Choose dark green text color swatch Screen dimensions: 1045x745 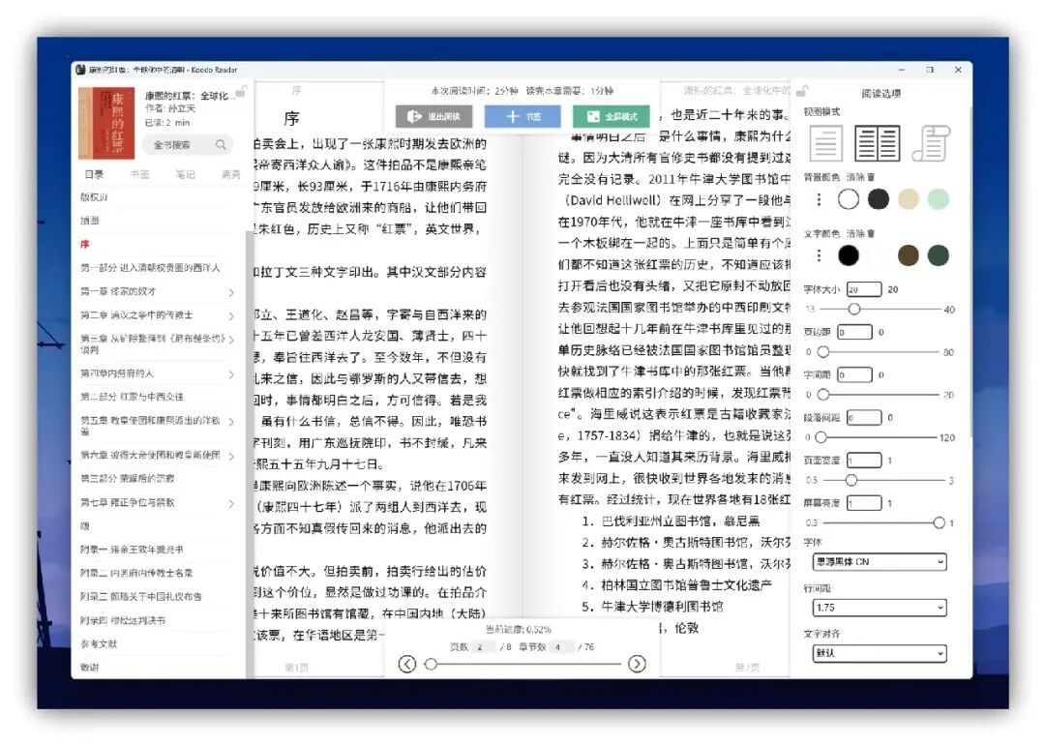coord(939,255)
